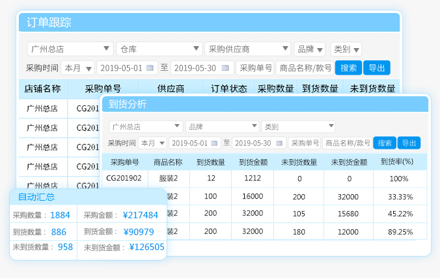Expand 广州总店 dropdown in 订单跟踪 panel
This screenshot has height=278, width=440.
pos(70,49)
